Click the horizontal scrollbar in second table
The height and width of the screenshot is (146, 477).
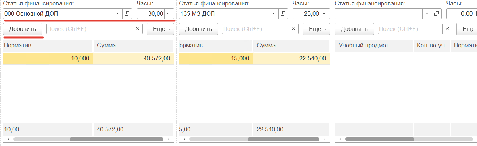(x=283, y=139)
